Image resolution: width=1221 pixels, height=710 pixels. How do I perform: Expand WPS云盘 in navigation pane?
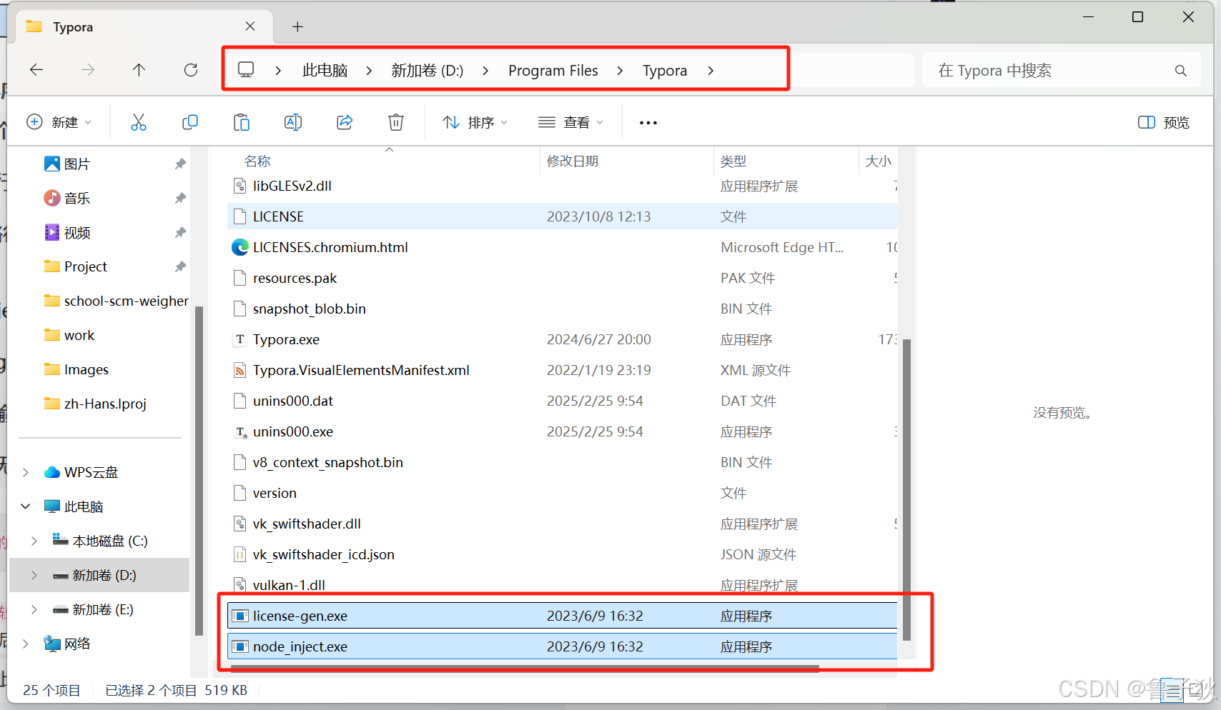pyautogui.click(x=26, y=472)
